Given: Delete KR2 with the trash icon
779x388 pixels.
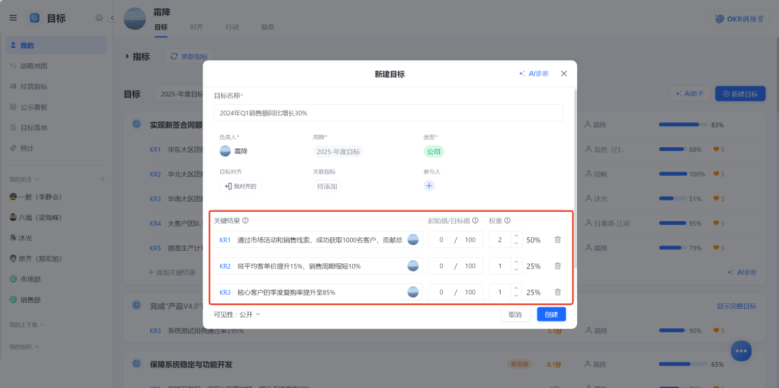Looking at the screenshot, I should (558, 266).
